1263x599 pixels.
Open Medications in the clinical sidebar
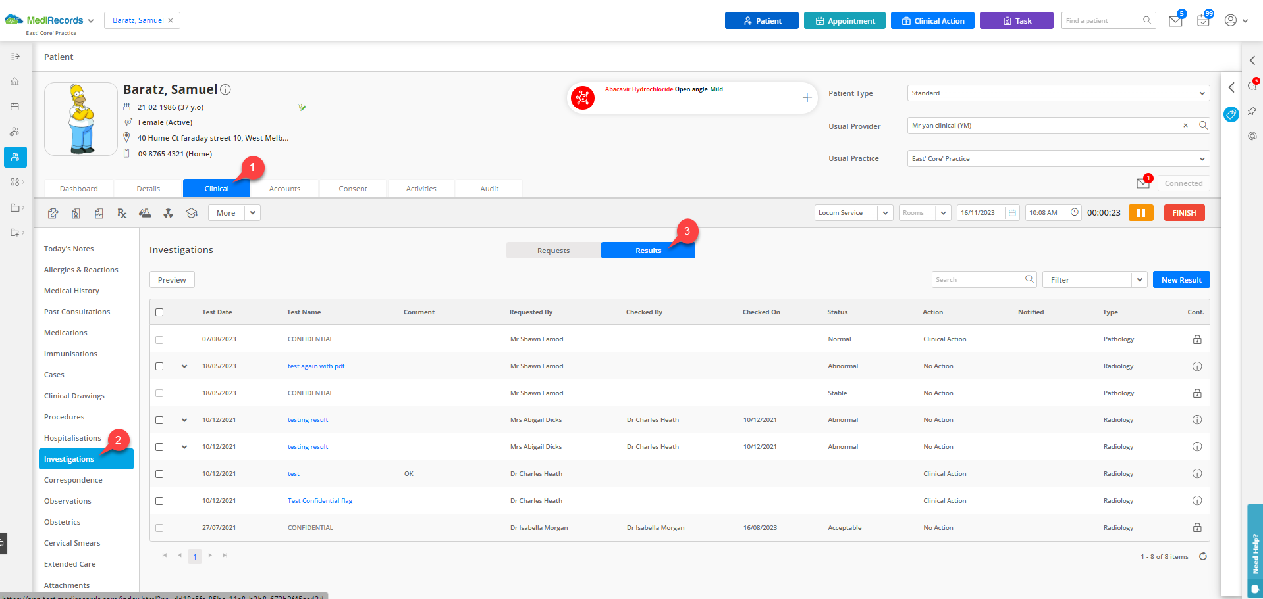[66, 333]
